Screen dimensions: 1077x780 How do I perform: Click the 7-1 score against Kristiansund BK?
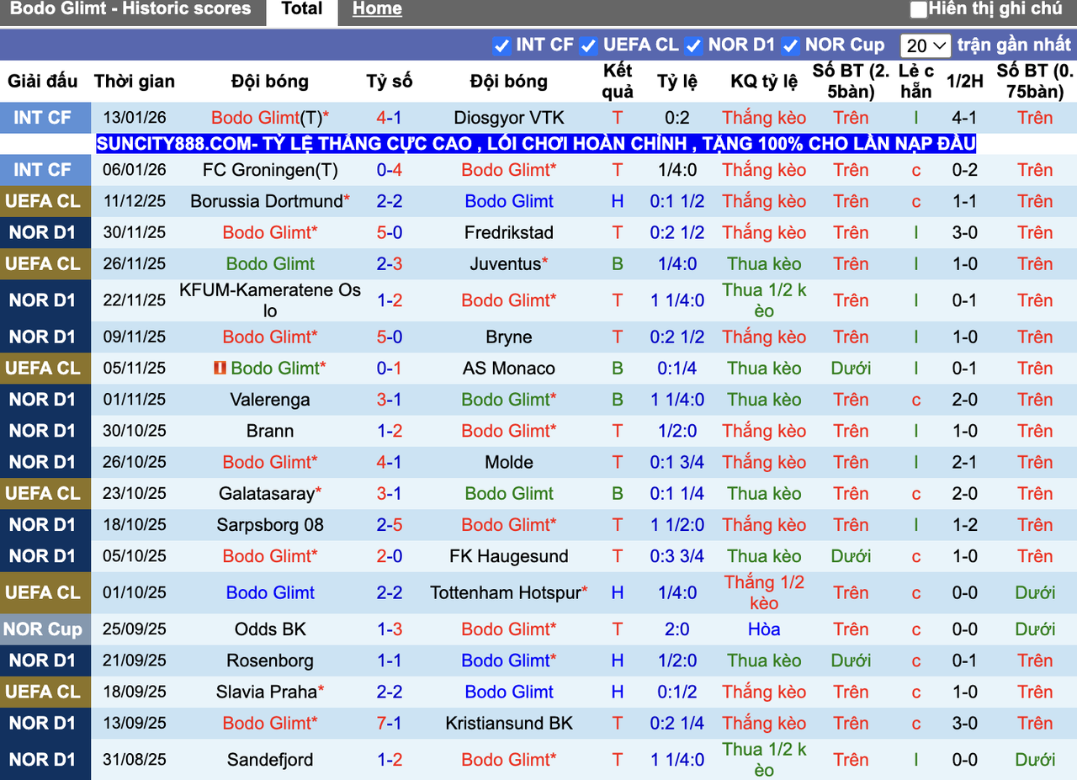click(x=389, y=724)
